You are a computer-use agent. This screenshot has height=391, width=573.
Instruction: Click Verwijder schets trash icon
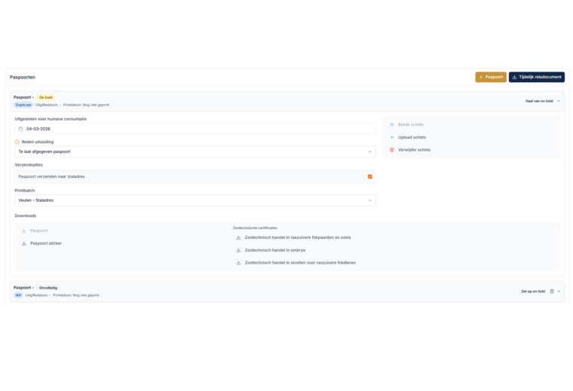[x=392, y=150]
